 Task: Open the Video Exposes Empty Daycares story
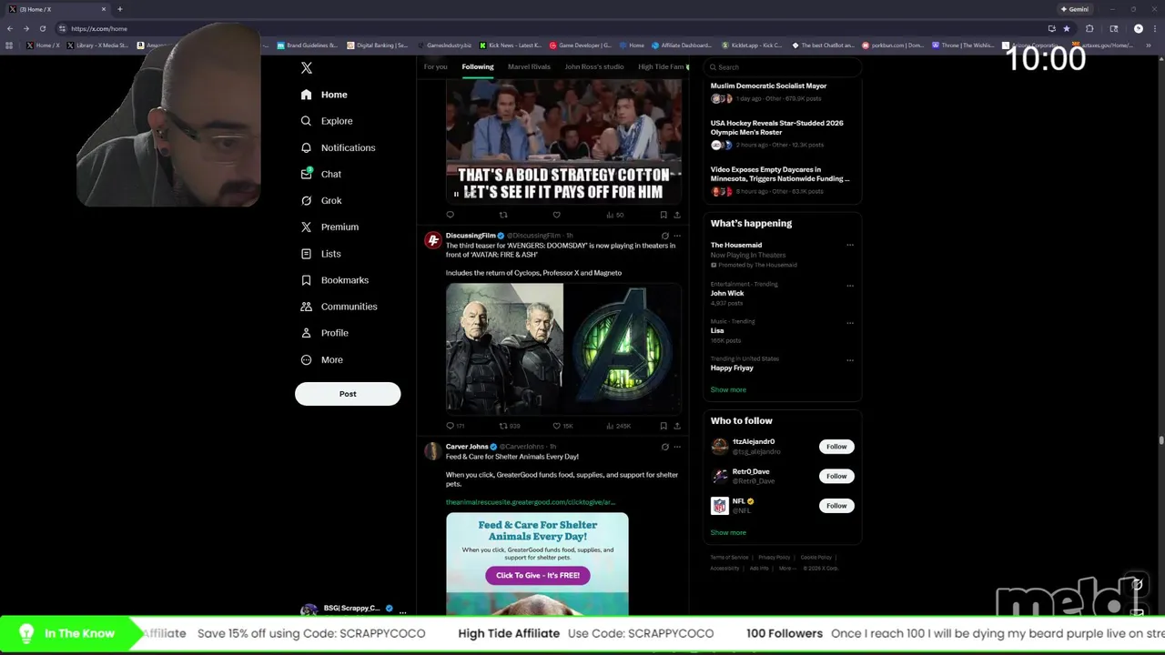click(x=780, y=174)
